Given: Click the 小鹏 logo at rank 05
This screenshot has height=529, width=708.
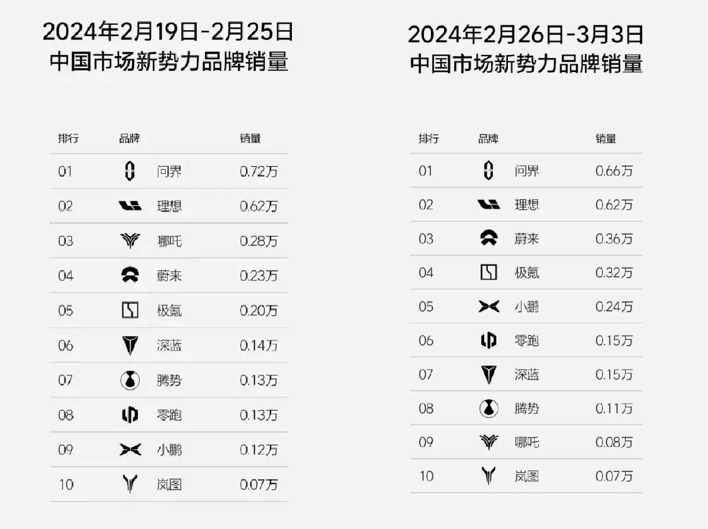Looking at the screenshot, I should [x=488, y=307].
